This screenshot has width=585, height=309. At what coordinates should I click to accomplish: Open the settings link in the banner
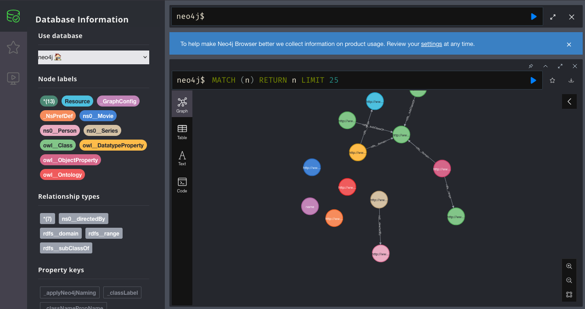point(431,44)
